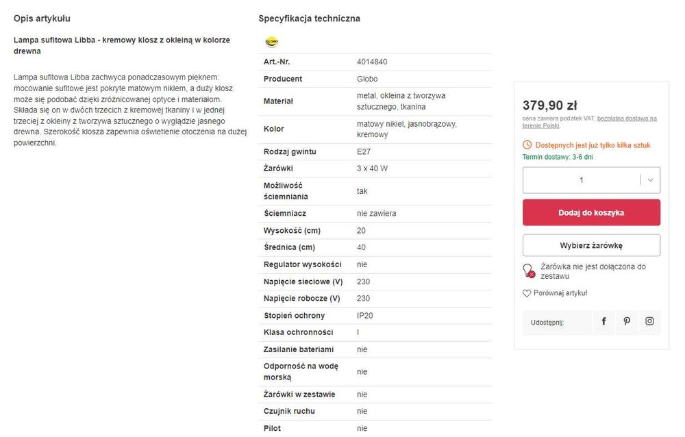Viewport: 685px width, 437px height.
Task: Click the Termin dostawy 3-6 dni text
Action: (x=558, y=157)
